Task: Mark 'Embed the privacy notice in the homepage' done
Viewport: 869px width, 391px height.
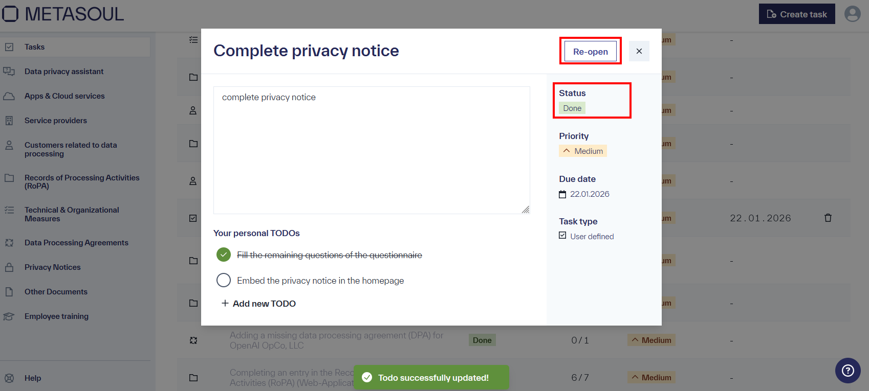Action: 224,280
